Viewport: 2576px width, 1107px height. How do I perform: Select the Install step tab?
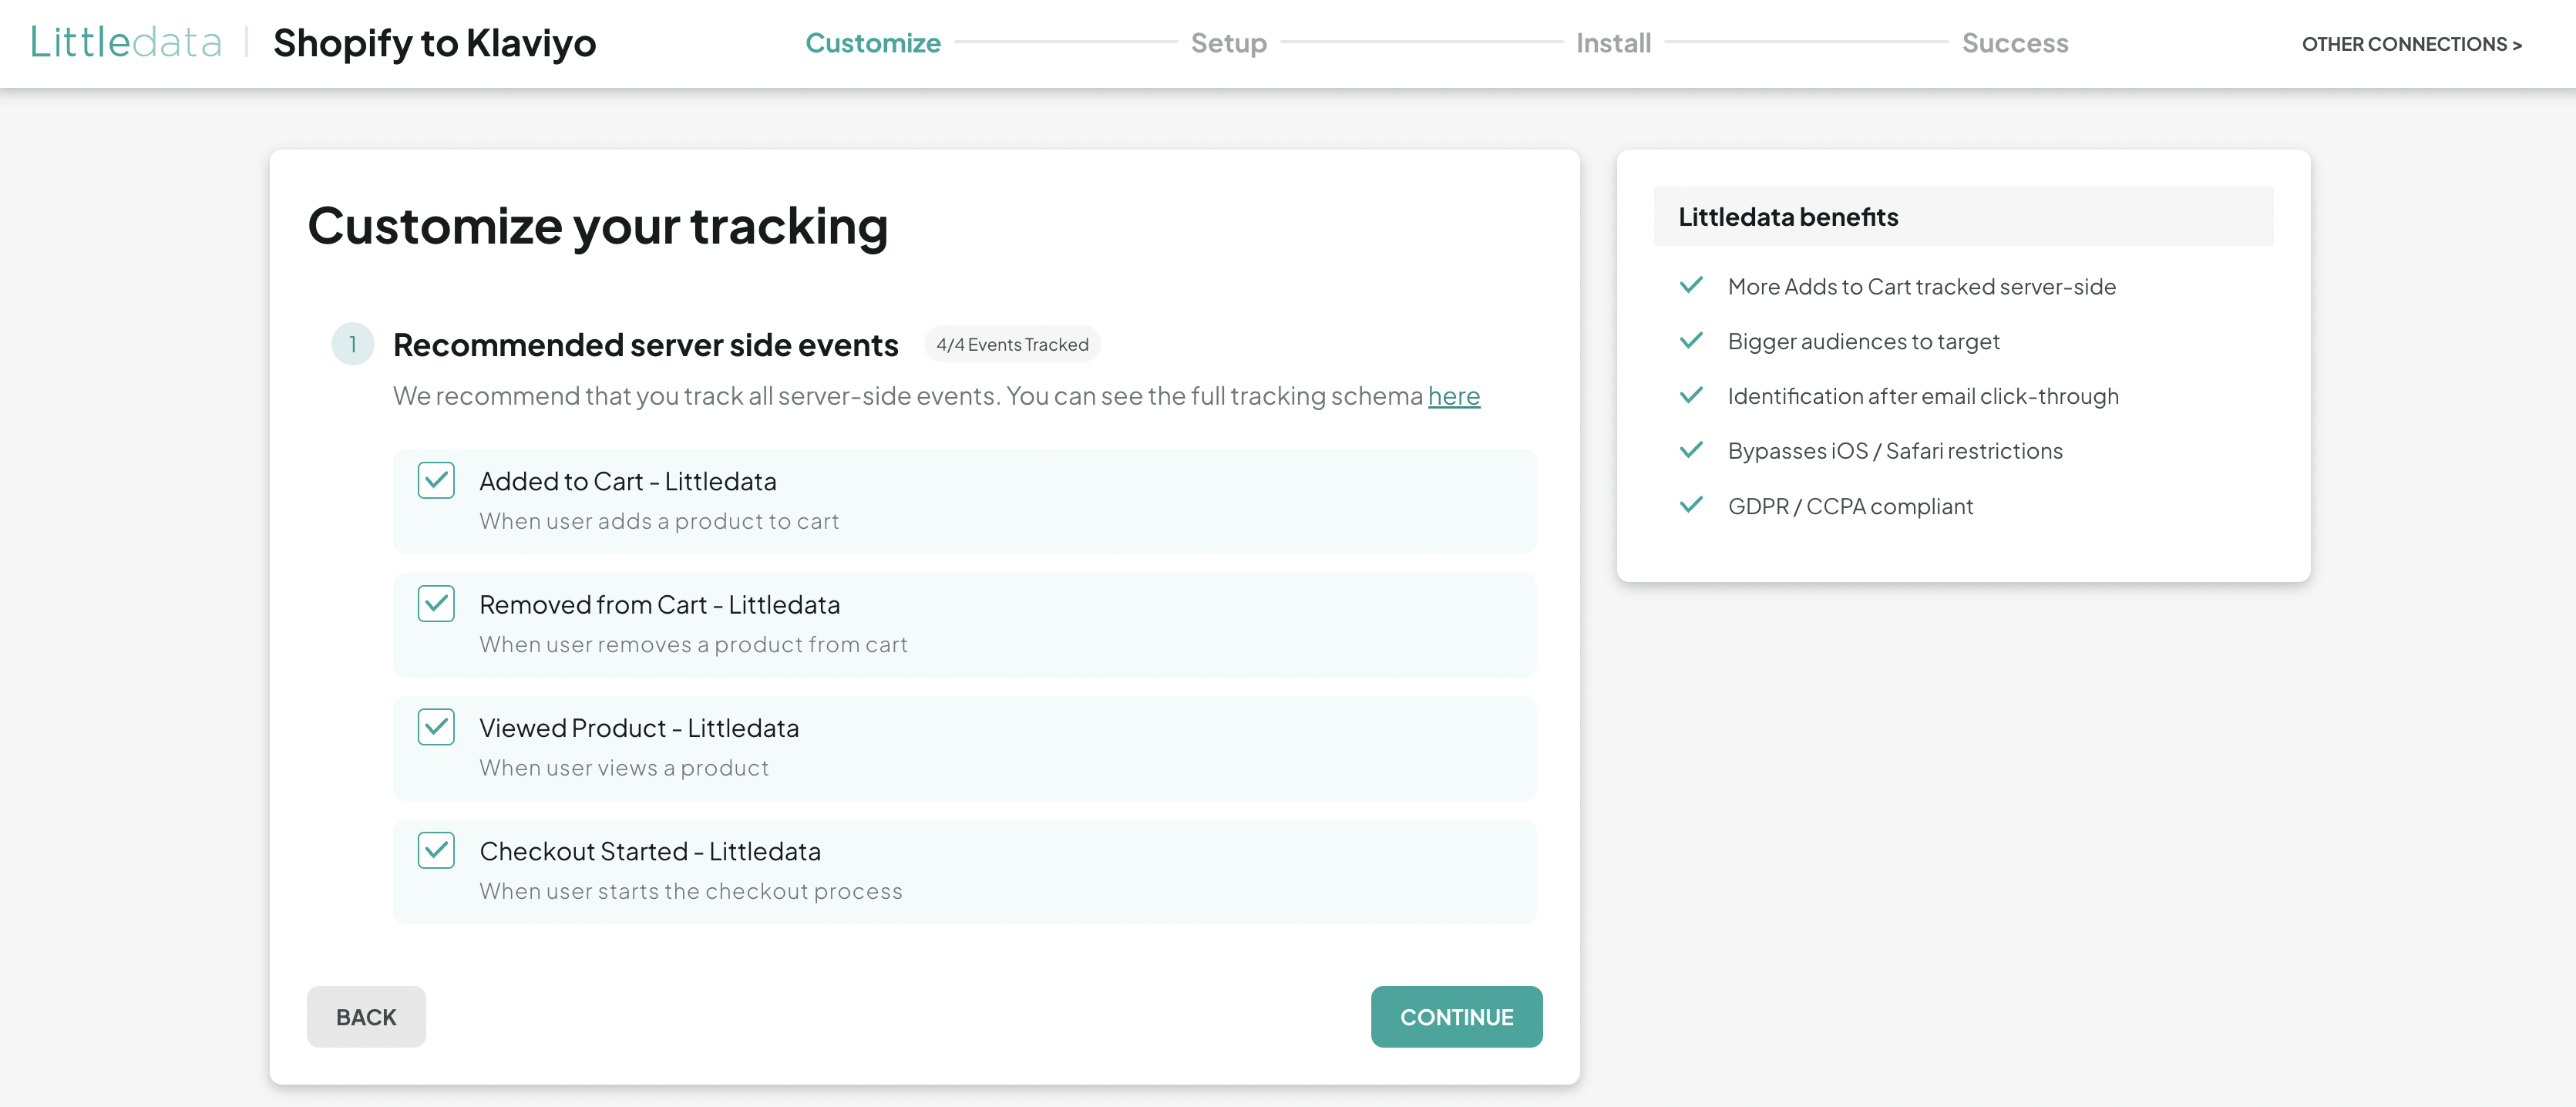[x=1613, y=43]
